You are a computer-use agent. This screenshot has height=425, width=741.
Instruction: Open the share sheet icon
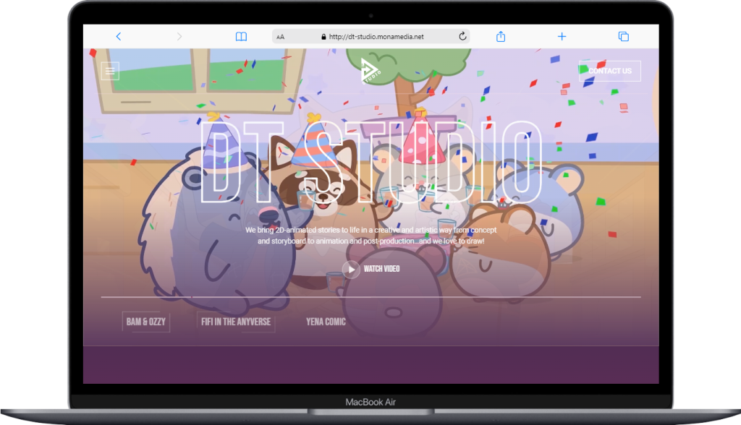[501, 36]
